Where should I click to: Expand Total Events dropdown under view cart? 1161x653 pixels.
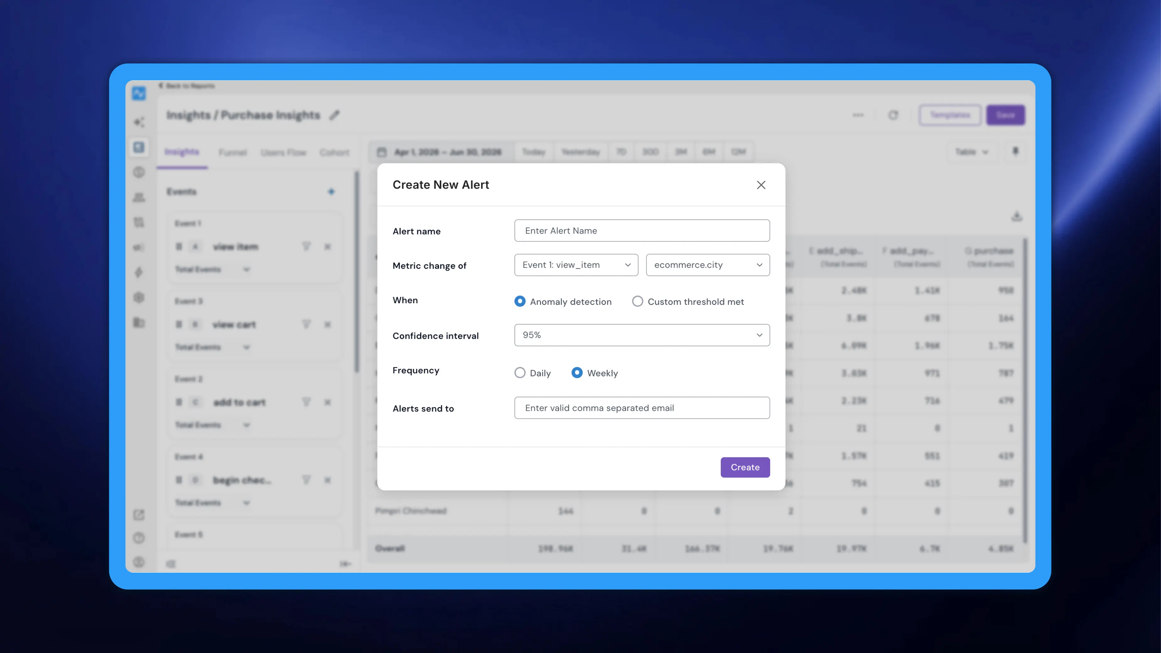[x=212, y=347]
